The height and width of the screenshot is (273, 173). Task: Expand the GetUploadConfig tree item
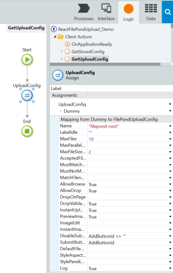[x=62, y=59]
